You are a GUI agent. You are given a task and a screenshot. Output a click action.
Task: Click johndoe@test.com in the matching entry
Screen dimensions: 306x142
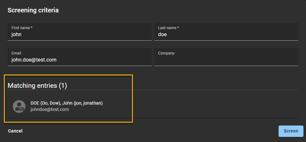click(x=50, y=109)
